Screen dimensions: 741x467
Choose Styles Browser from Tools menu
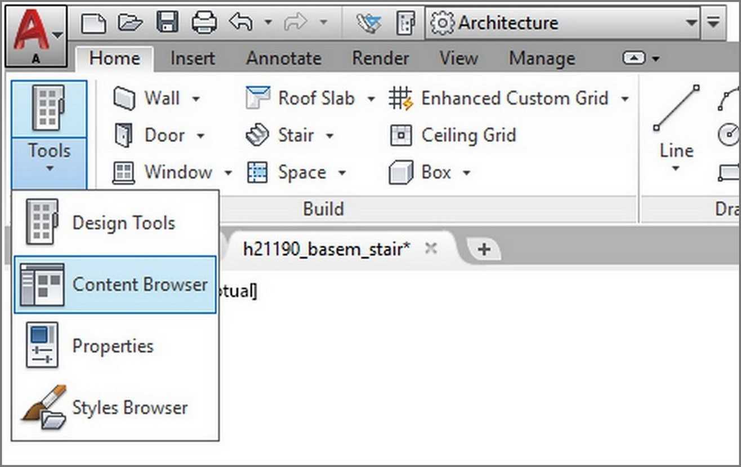pyautogui.click(x=115, y=407)
